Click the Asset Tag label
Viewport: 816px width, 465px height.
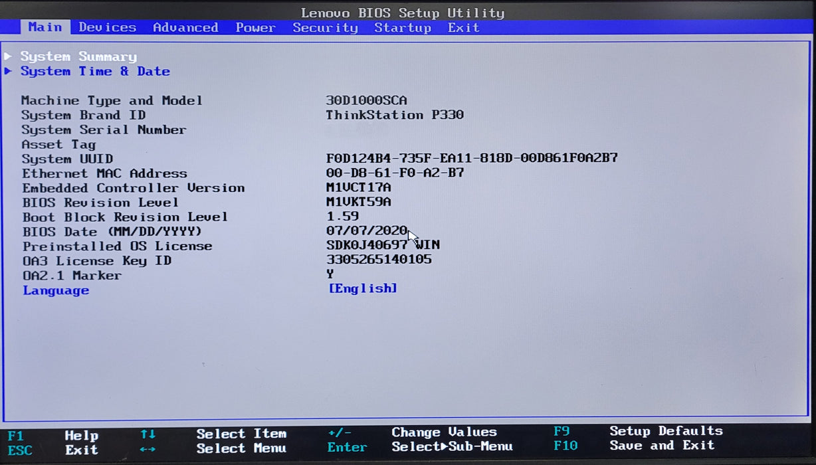coord(58,144)
